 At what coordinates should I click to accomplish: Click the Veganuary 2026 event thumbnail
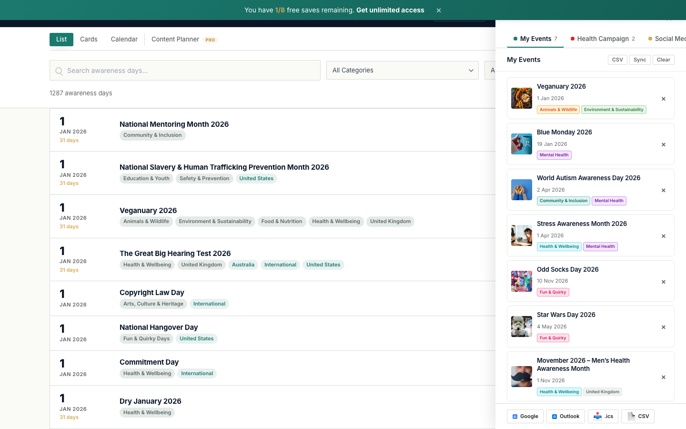pyautogui.click(x=521, y=98)
